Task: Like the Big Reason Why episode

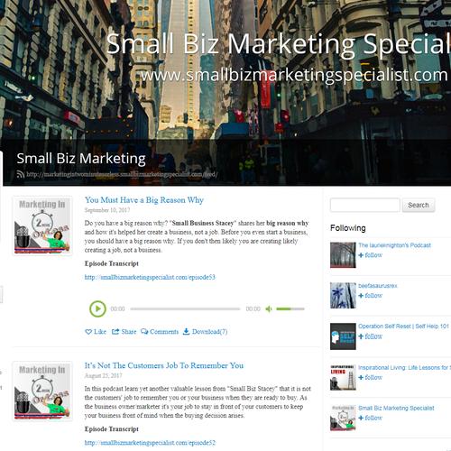Action: (96, 332)
